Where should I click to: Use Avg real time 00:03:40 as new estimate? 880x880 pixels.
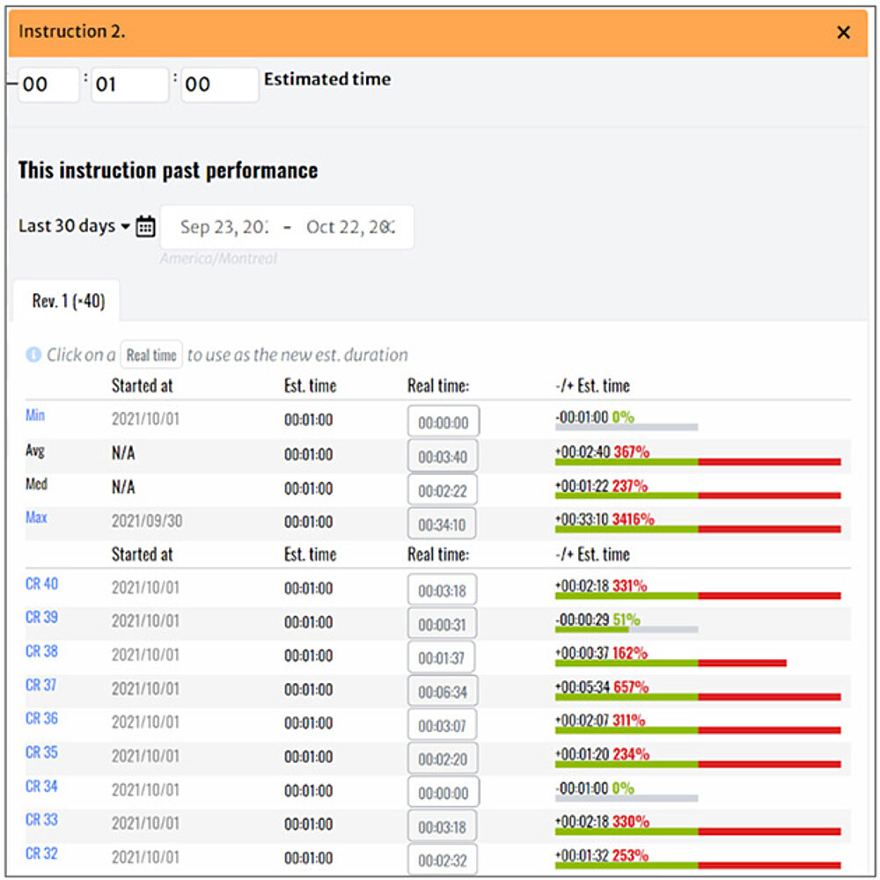coord(444,455)
